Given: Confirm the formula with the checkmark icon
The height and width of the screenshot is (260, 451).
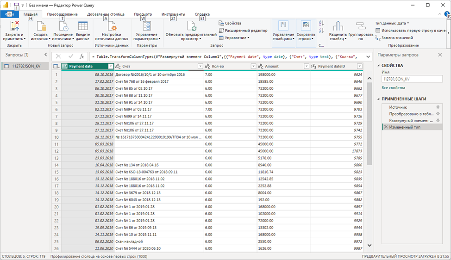Looking at the screenshot, I should 70,56.
